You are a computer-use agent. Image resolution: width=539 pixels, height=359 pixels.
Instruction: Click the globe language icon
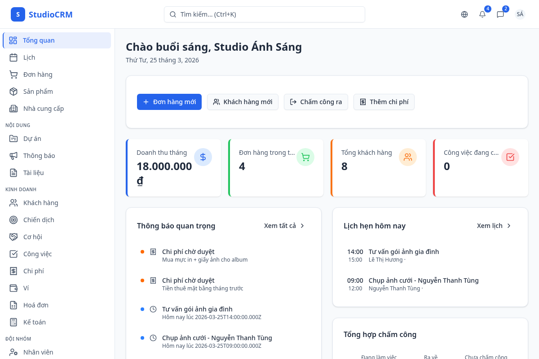(464, 14)
